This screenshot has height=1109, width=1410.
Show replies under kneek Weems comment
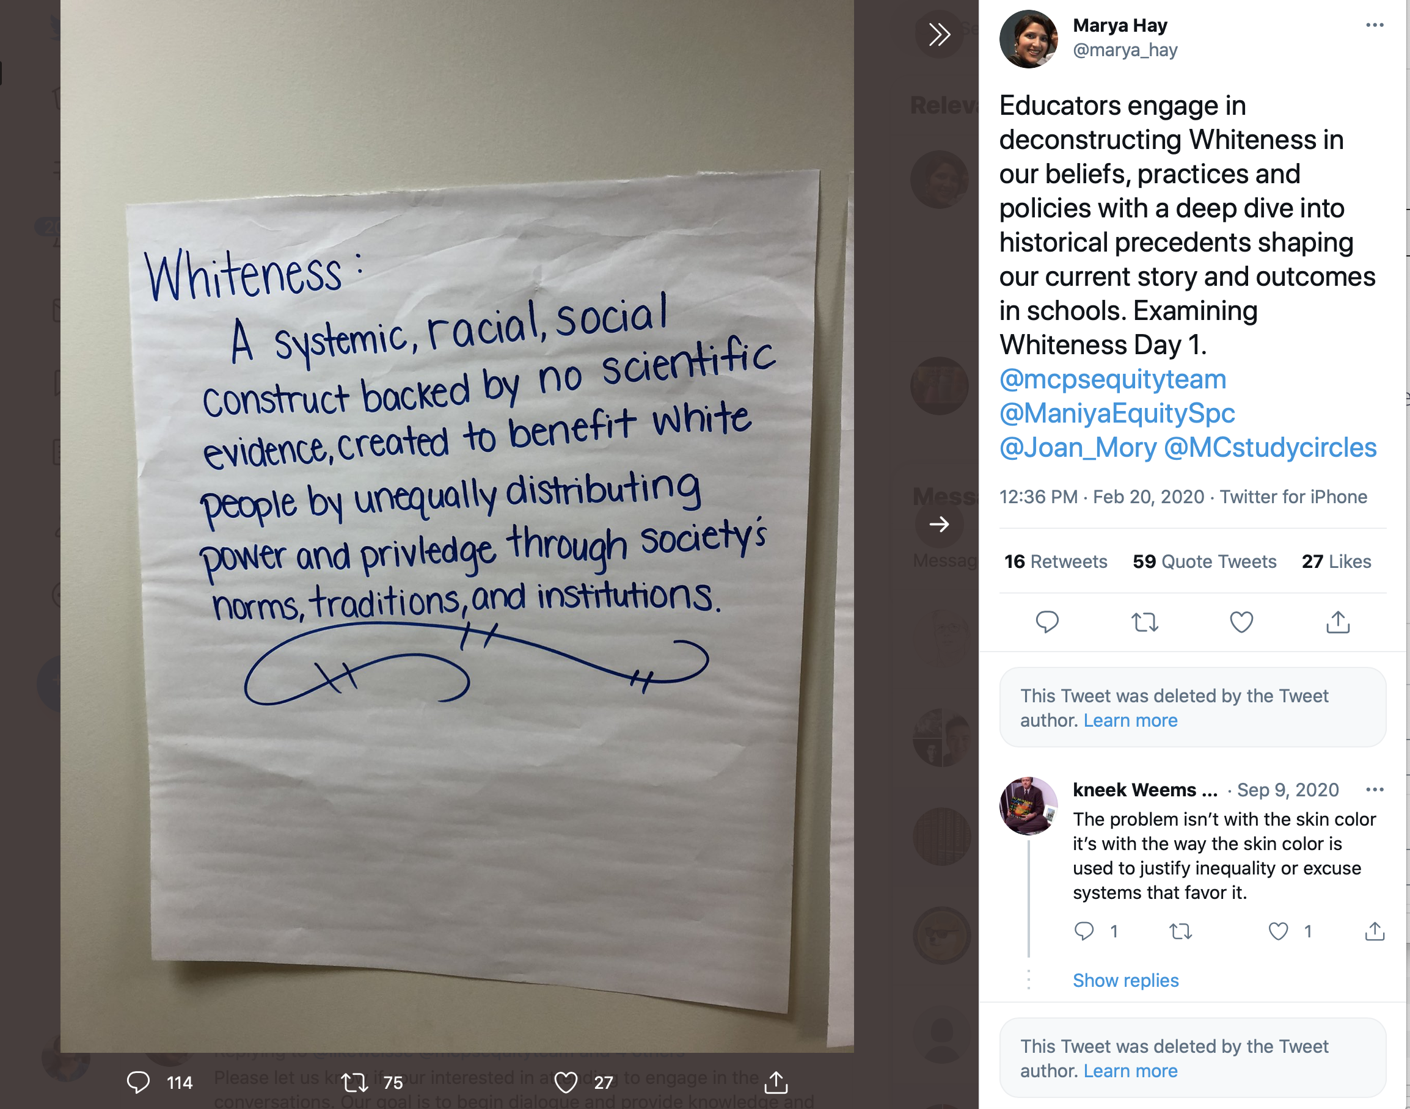(x=1125, y=980)
